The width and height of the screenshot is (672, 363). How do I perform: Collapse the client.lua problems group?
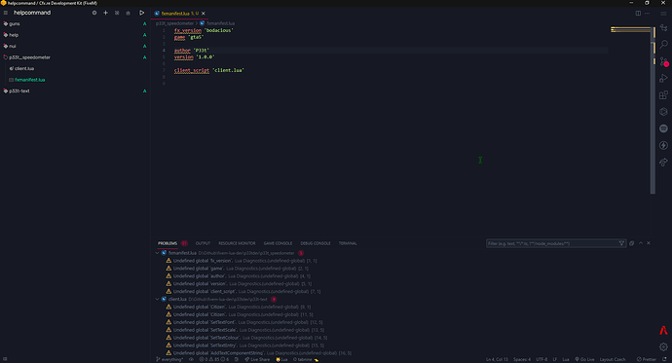[157, 299]
